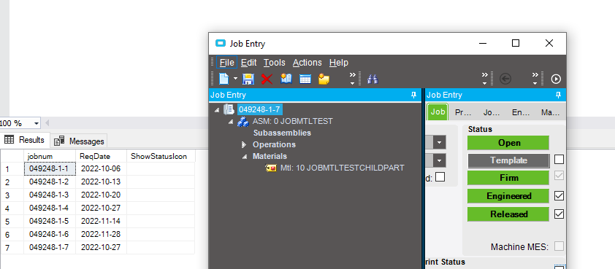Viewport: 615px width, 269px height.
Task: Click the binoculars search icon
Action: 373,79
